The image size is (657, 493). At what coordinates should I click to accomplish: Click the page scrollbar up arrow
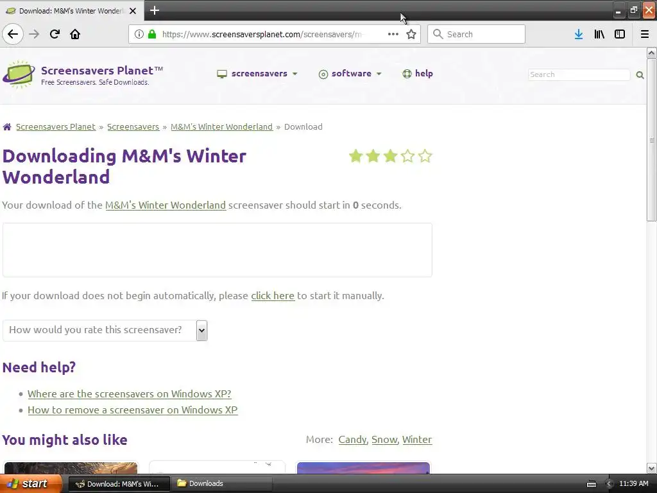[652, 53]
